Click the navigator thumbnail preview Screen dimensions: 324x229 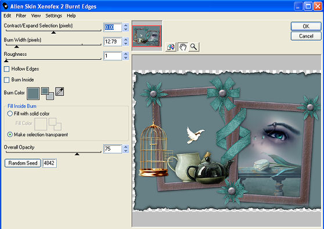147,36
